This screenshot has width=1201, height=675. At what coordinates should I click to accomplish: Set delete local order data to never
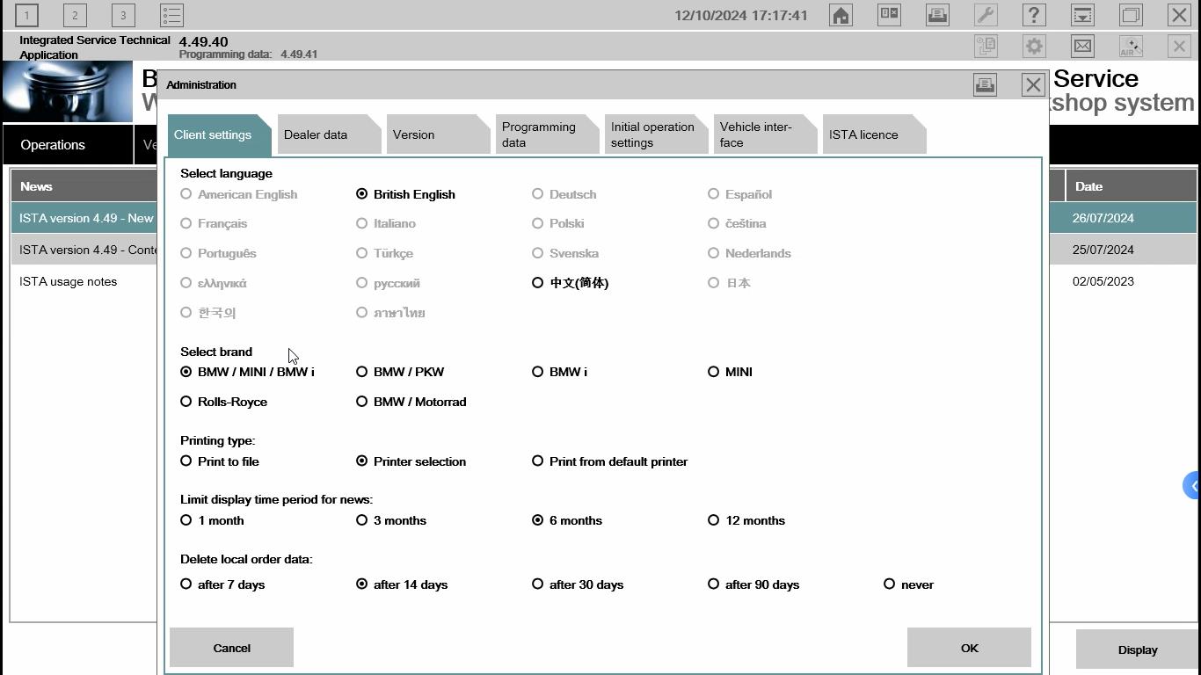(x=908, y=584)
